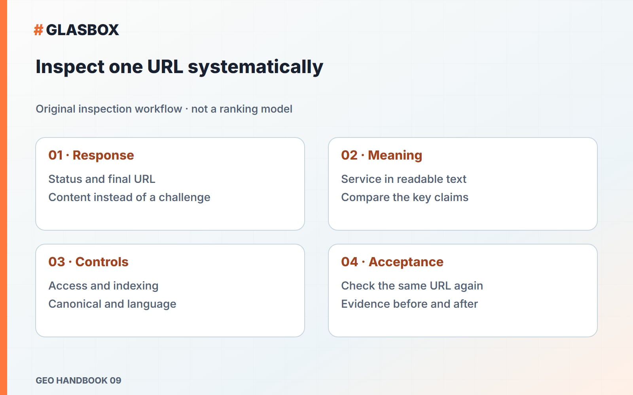Click the orange hash logo mark
Screen dimensions: 633x395
[38, 30]
